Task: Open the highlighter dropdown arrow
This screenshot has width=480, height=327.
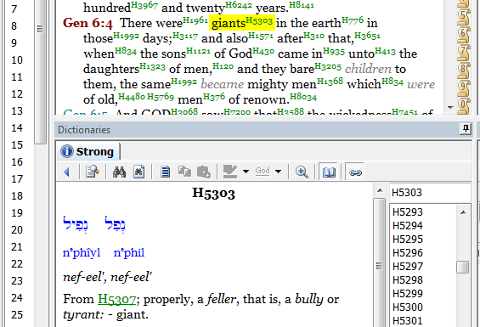Action: (x=246, y=172)
